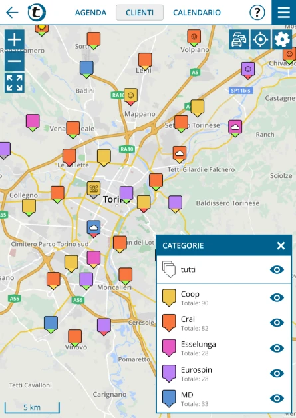This screenshot has height=418, width=296.
Task: Click the Coop yellow color marker
Action: pos(169,297)
